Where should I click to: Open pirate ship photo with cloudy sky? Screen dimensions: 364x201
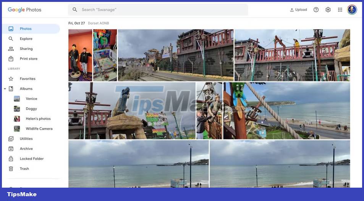coord(176,55)
